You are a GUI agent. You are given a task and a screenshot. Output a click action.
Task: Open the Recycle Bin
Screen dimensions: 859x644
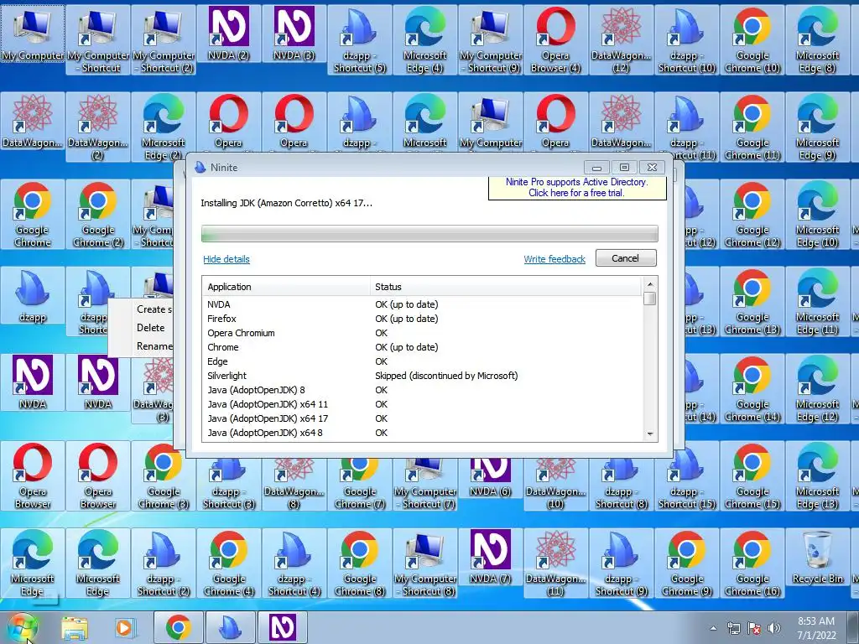(x=817, y=558)
